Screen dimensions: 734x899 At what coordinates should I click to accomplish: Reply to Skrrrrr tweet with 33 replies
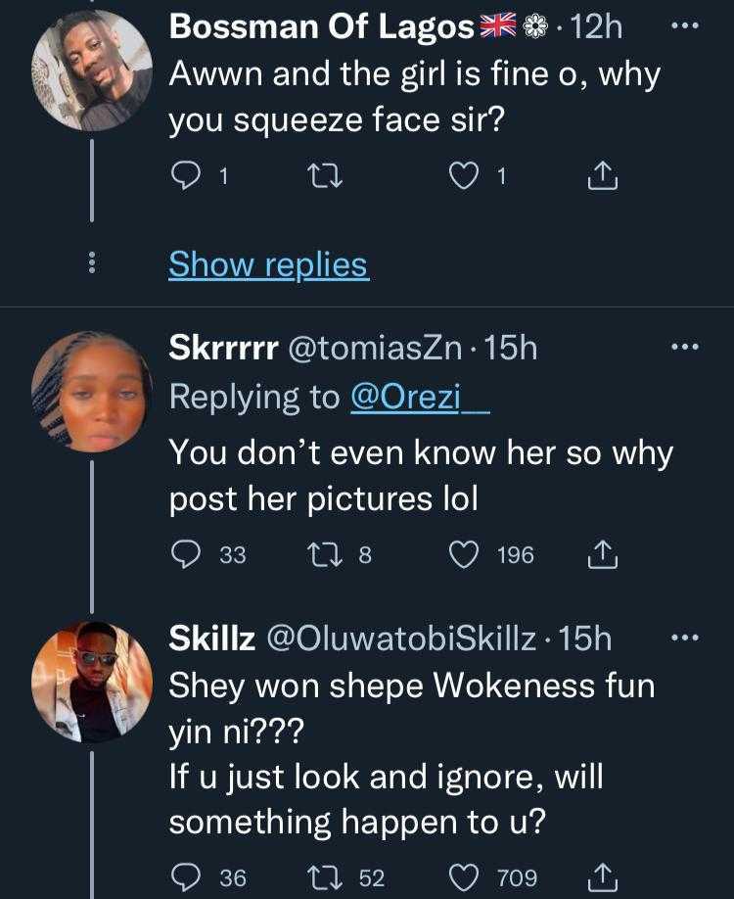pyautogui.click(x=186, y=555)
